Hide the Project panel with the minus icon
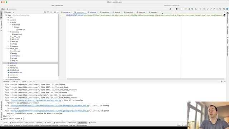 (58, 12)
